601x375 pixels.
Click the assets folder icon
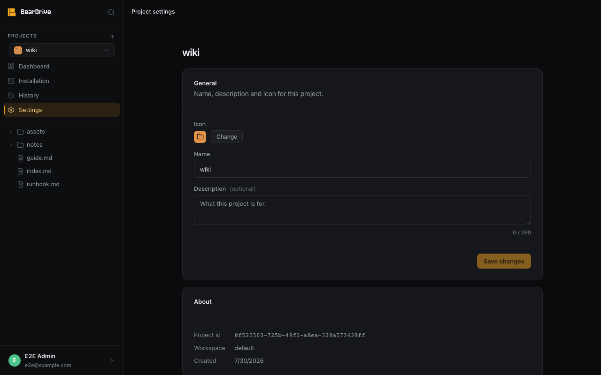(20, 132)
